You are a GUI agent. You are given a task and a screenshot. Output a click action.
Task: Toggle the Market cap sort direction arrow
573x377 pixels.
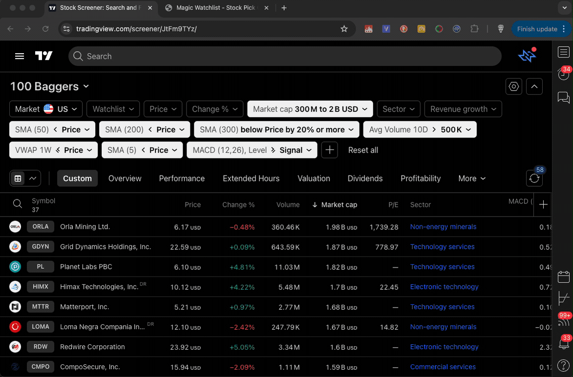(x=314, y=205)
